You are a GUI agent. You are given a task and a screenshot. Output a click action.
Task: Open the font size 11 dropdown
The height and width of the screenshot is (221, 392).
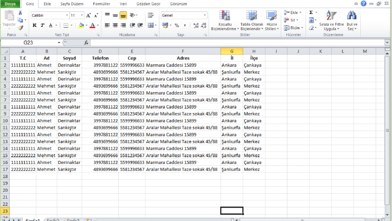tap(82, 15)
